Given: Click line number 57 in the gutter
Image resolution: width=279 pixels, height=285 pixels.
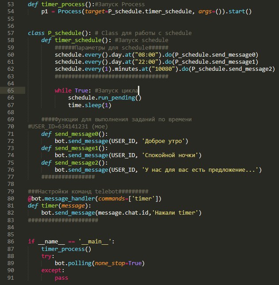Looking at the screenshot, I should (11, 33).
